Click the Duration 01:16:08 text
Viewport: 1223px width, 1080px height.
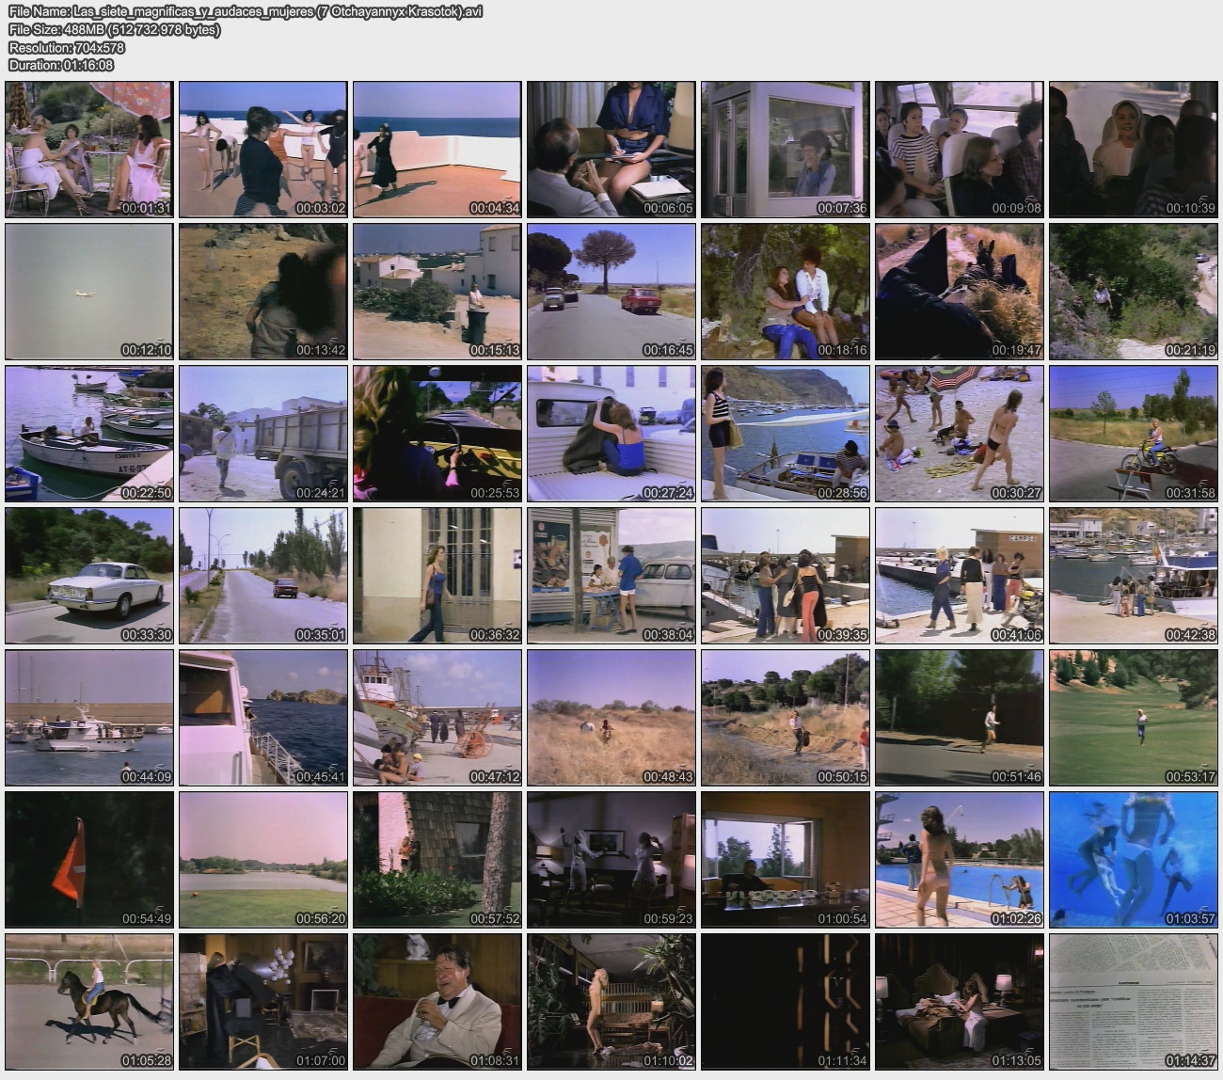[x=61, y=65]
